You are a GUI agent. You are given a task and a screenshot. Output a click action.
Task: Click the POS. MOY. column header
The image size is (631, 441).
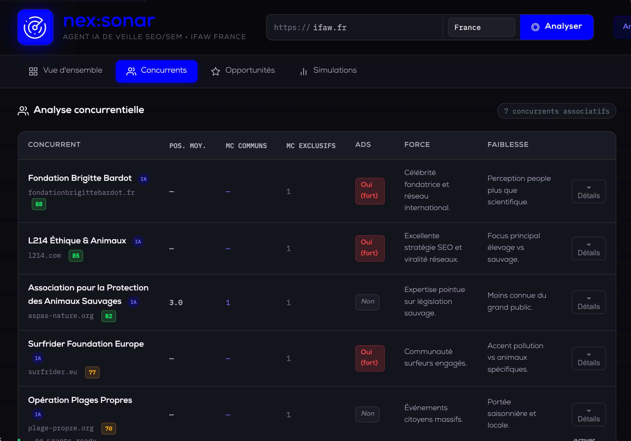[188, 146]
